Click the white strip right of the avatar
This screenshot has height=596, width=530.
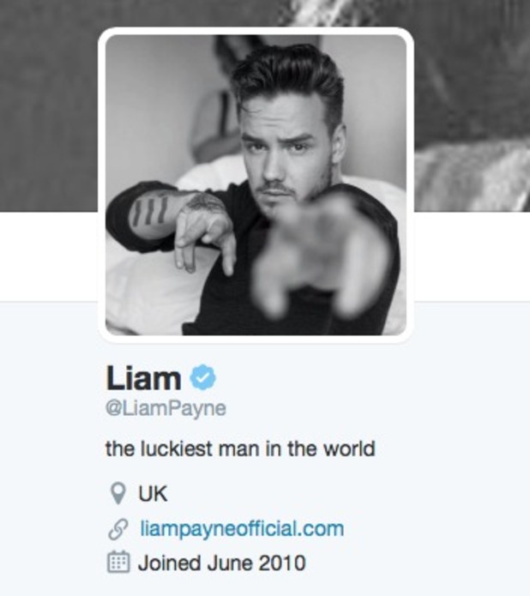coord(472,256)
